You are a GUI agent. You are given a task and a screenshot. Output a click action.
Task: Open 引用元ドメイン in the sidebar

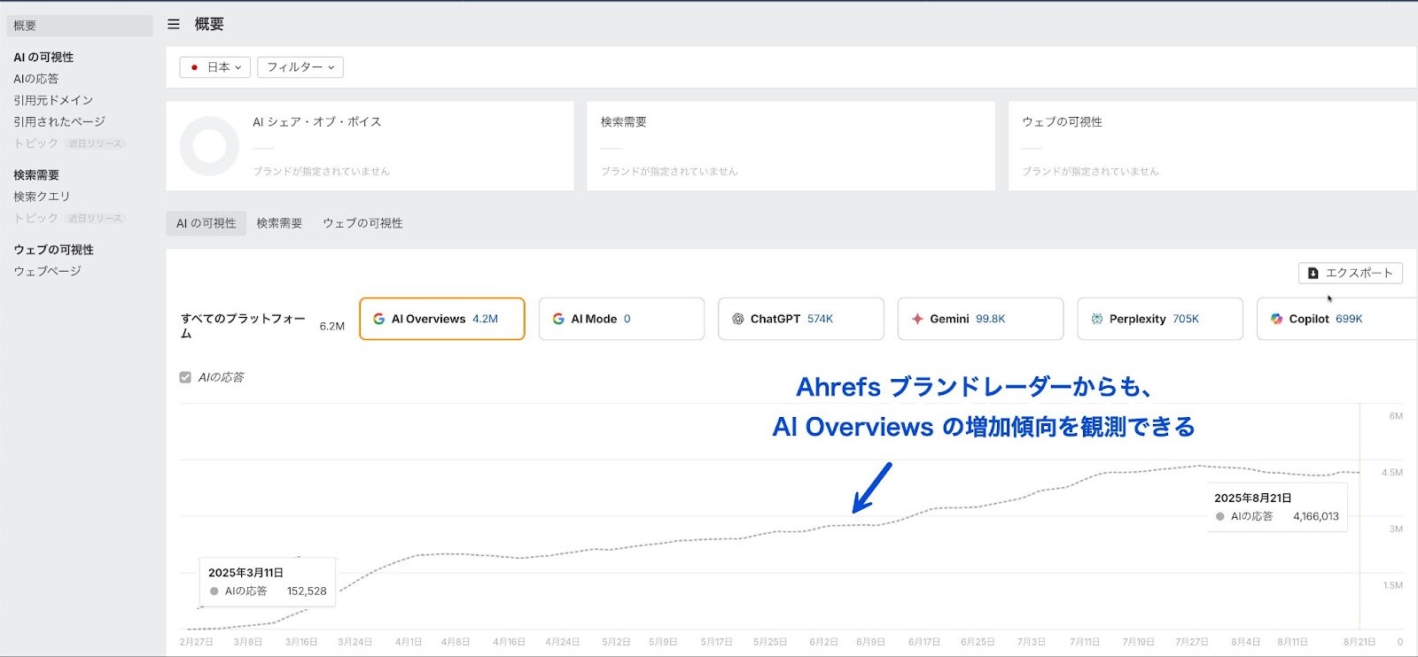pyautogui.click(x=53, y=100)
